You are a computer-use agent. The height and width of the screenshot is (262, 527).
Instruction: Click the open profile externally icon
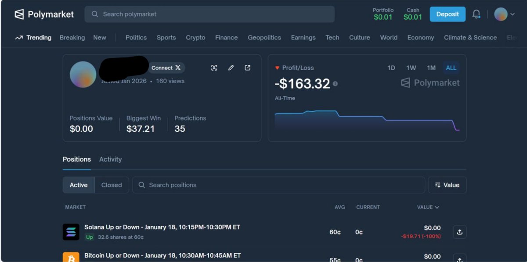[x=248, y=68]
